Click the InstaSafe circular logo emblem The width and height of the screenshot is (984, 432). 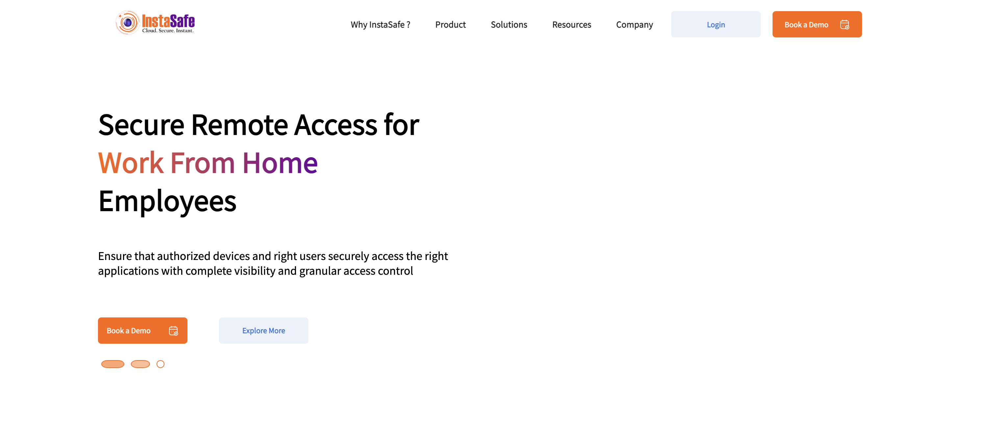tap(128, 23)
